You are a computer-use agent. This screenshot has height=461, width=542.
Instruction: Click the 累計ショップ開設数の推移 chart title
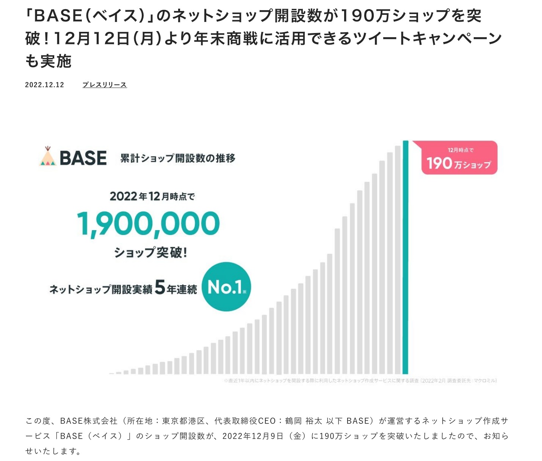click(178, 158)
